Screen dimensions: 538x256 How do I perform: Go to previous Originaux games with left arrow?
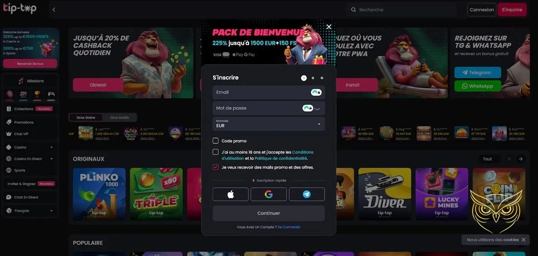(x=510, y=159)
